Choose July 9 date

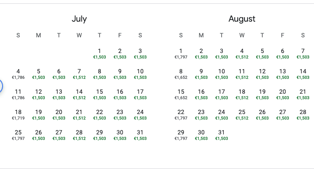click(x=120, y=74)
